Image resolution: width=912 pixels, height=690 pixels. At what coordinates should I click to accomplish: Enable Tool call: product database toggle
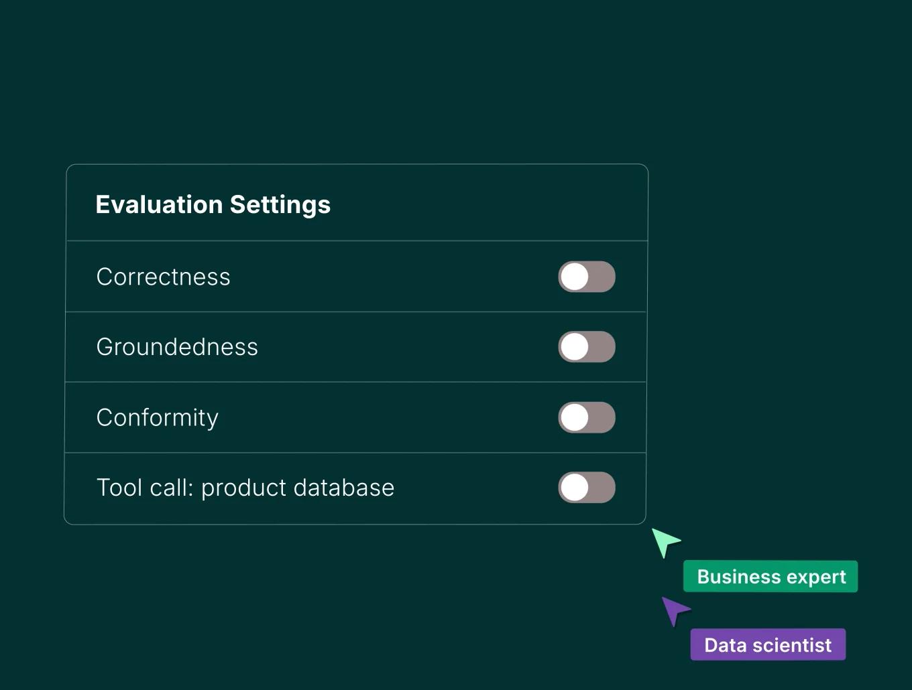tap(587, 488)
